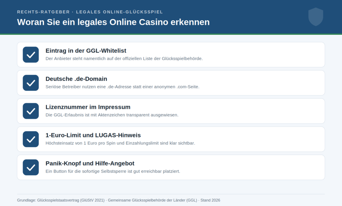The height and width of the screenshot is (206, 342).
Task: Toggle the checkbox for Lizenznummer im Impressum
Action: [31, 111]
